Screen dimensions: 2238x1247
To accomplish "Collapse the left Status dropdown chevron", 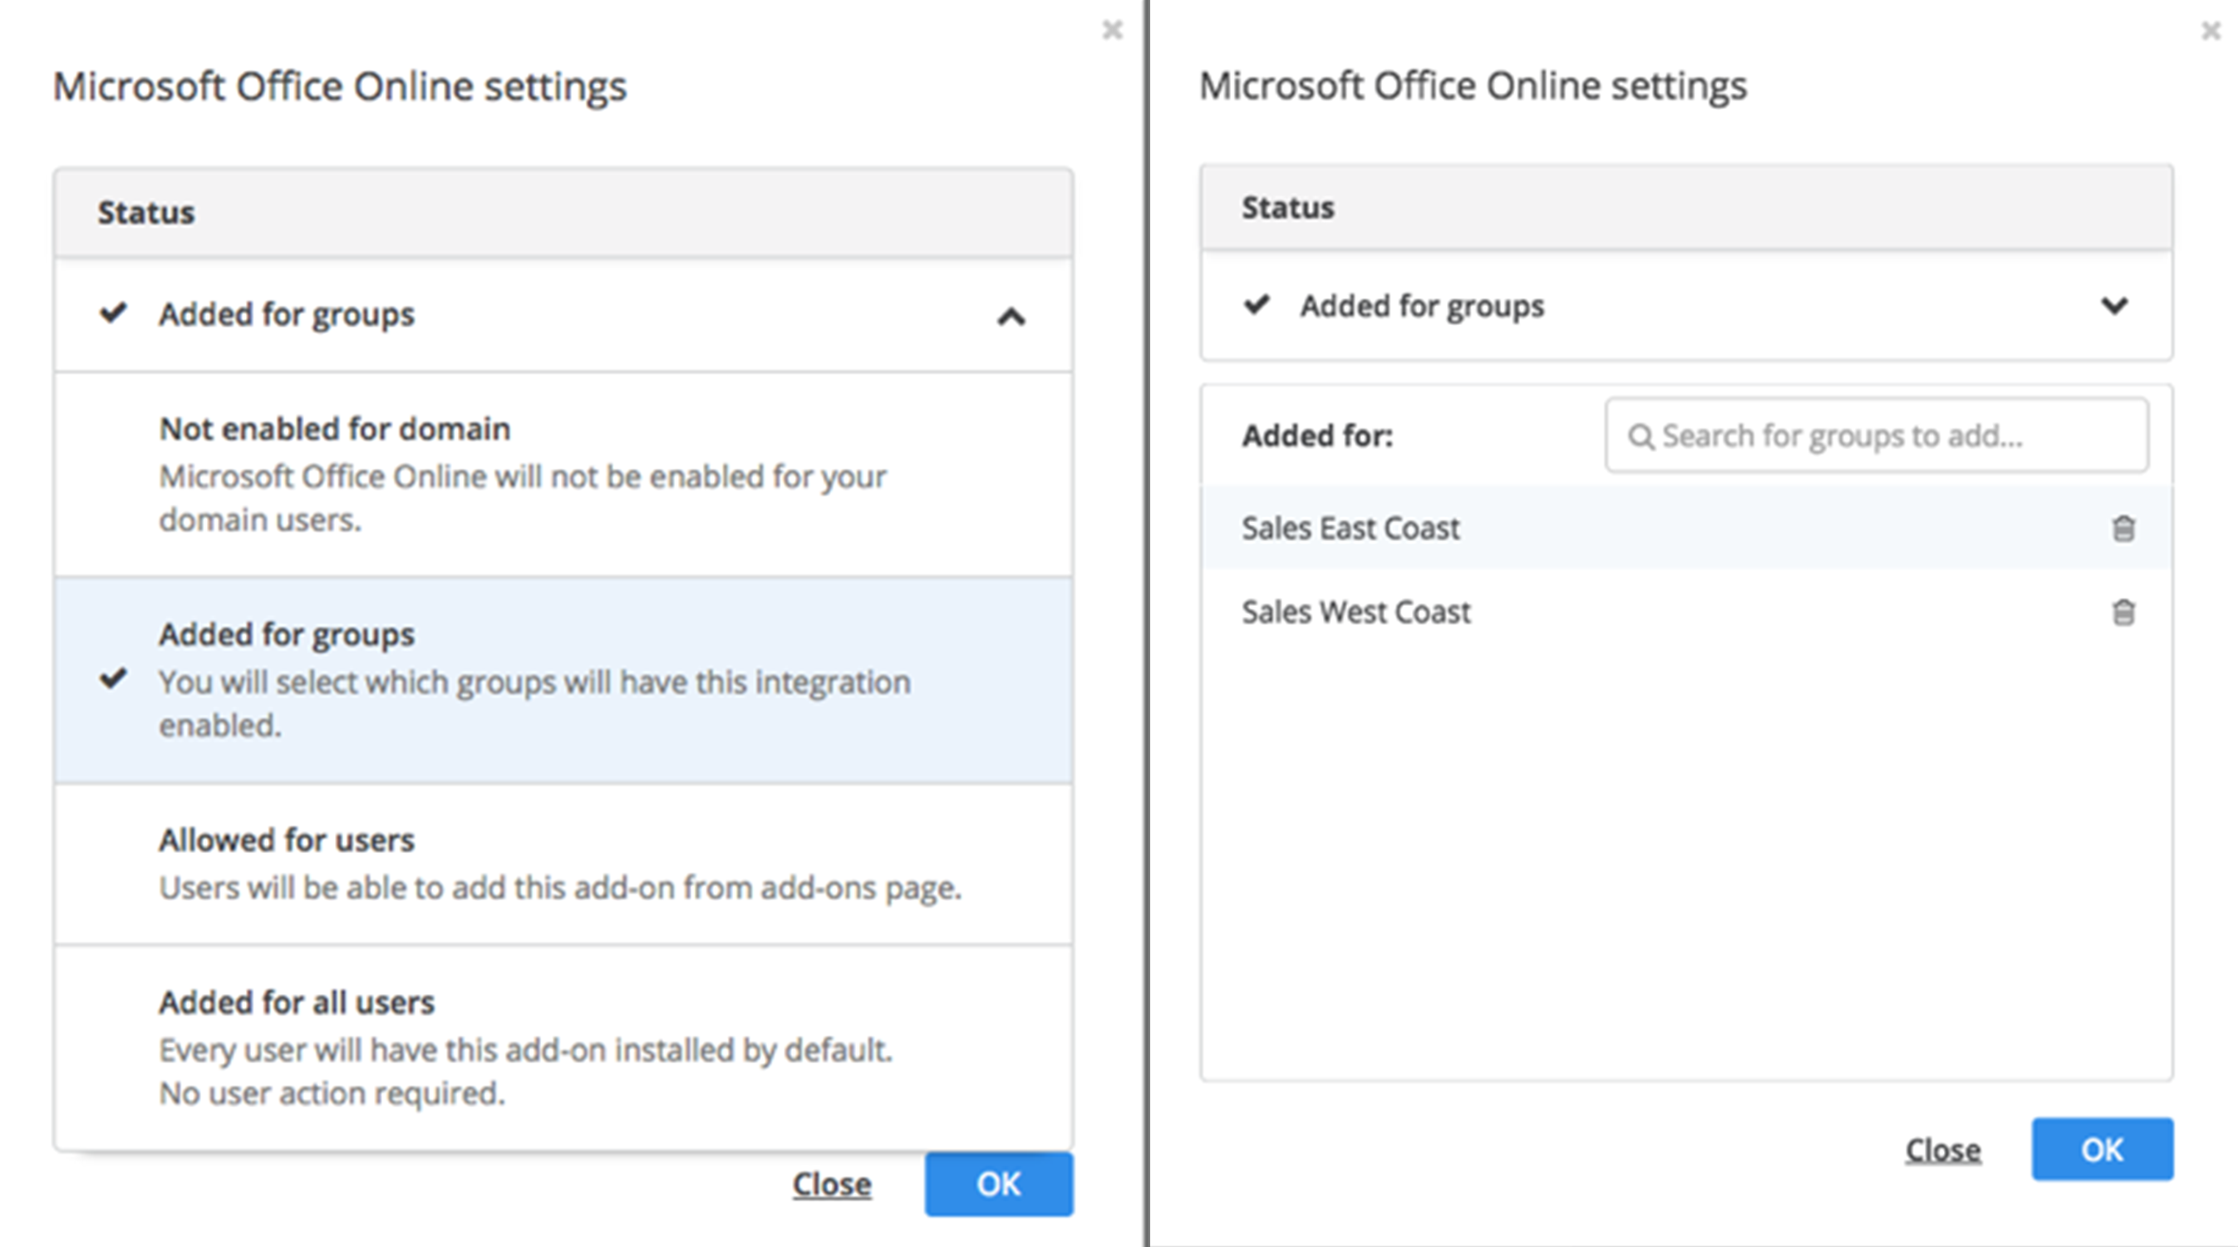I will (1011, 318).
